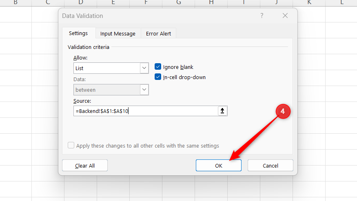Click the Validation criteria label

[x=89, y=47]
